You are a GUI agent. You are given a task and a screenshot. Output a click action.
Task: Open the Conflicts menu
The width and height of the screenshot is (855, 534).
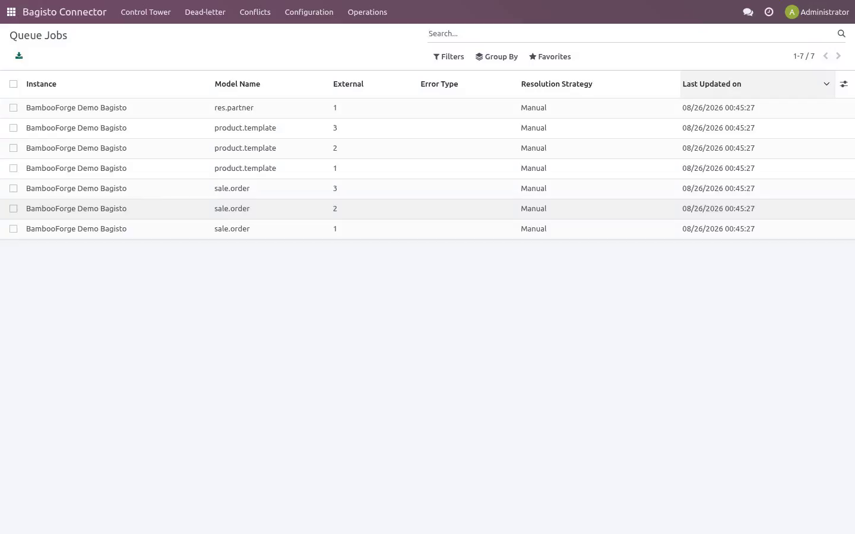pyautogui.click(x=255, y=12)
